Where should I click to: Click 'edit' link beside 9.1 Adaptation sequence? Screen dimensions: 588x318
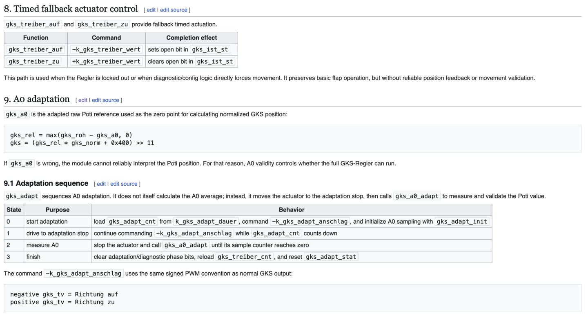[101, 184]
